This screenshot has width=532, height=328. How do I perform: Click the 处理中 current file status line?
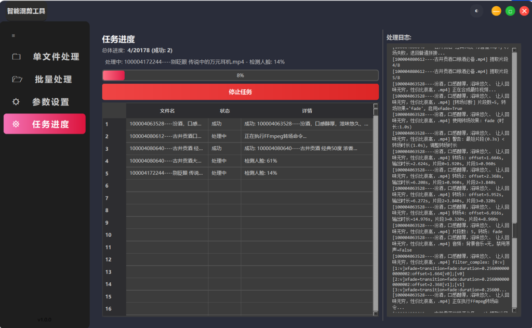[195, 62]
